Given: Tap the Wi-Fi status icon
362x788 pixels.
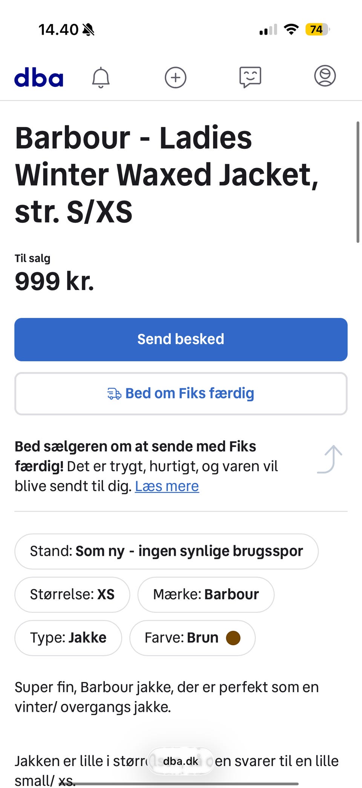Looking at the screenshot, I should tap(291, 29).
